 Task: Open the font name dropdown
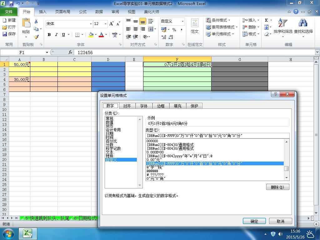coord(91,24)
